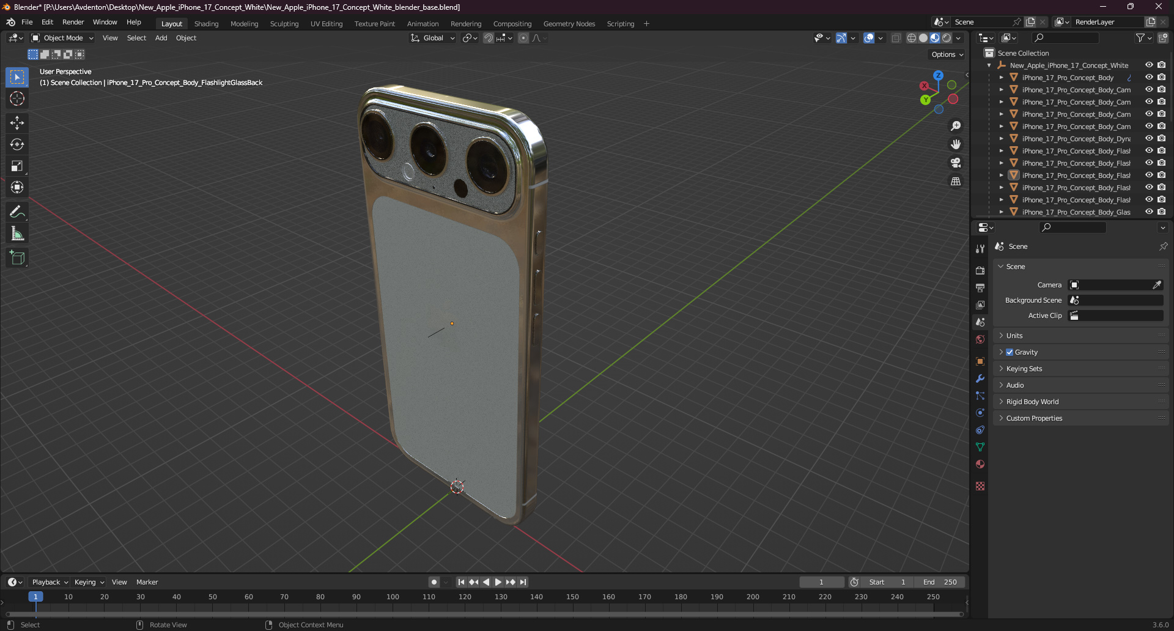Open the Tool properties tab
The image size is (1174, 631).
pos(980,249)
